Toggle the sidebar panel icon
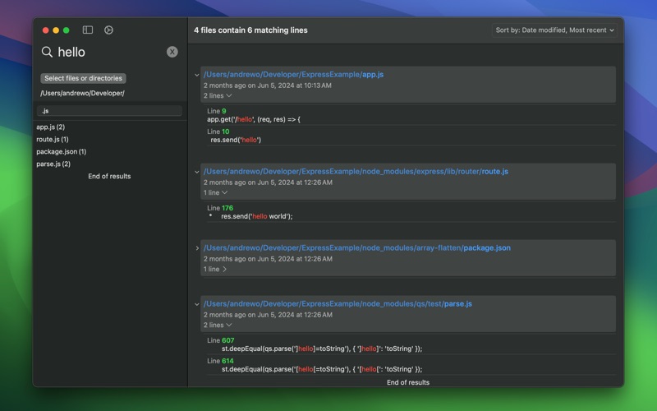Screen dimensions: 657x411 [88, 30]
